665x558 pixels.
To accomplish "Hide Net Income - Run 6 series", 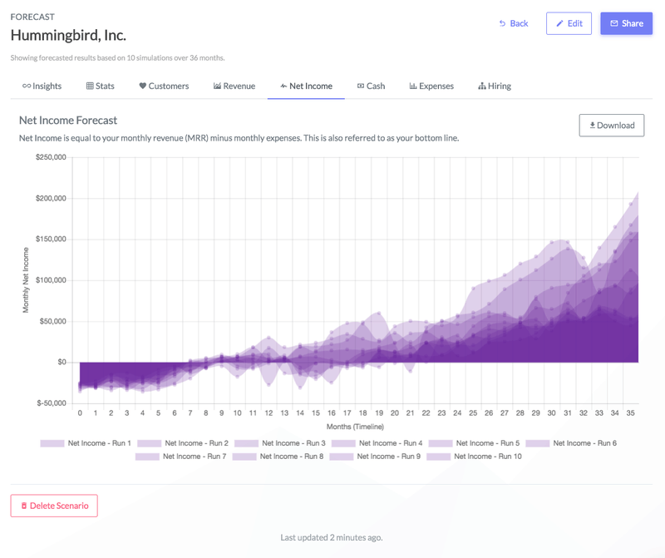I will click(572, 443).
